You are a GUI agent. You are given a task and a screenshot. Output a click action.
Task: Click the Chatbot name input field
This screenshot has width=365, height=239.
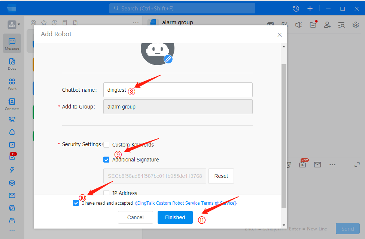(x=178, y=90)
